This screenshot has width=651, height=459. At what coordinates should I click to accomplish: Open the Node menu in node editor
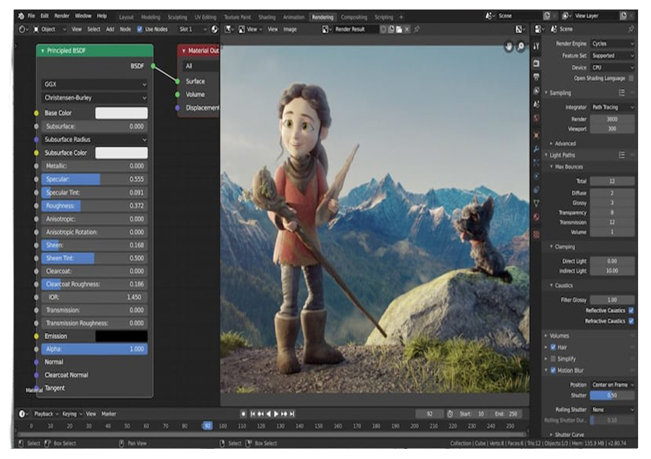coord(125,29)
